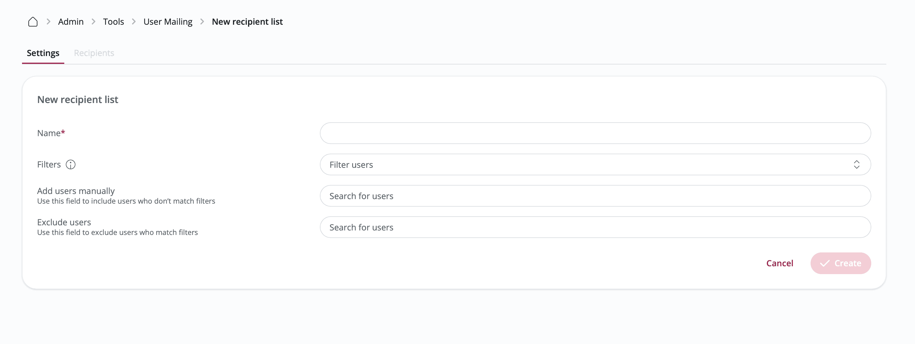Image resolution: width=915 pixels, height=344 pixels.
Task: Click the Exclude users search field
Action: [595, 227]
